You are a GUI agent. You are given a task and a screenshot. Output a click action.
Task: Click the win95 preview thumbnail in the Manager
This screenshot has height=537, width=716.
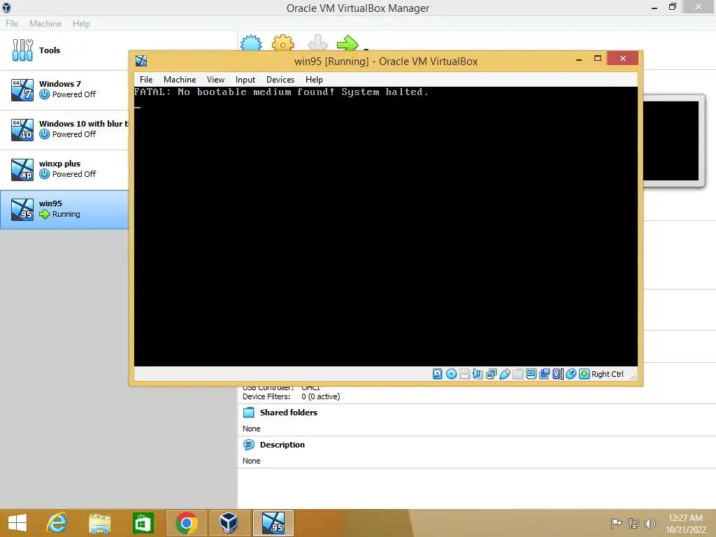click(x=671, y=141)
